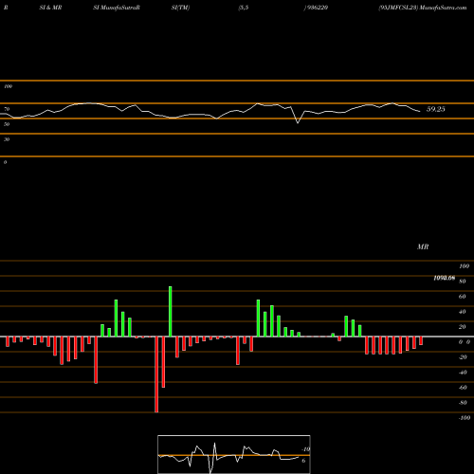
Task: Click the tallest green MR histogram bar
Action: 171,311
